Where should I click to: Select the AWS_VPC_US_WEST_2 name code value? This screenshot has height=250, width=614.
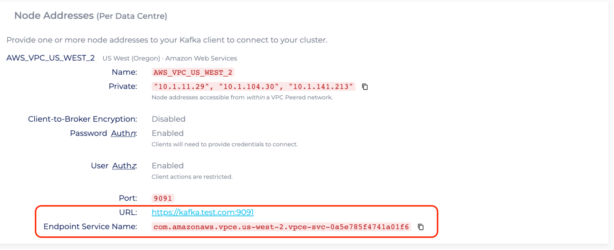(x=193, y=73)
